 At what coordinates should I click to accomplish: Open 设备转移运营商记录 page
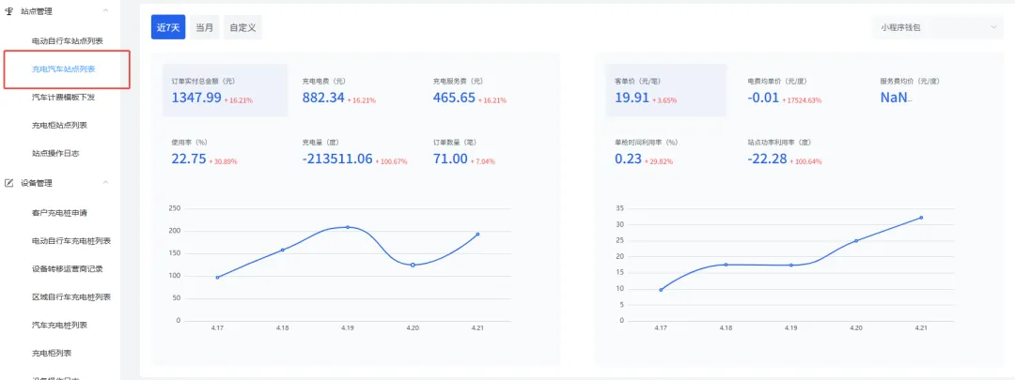coord(67,268)
